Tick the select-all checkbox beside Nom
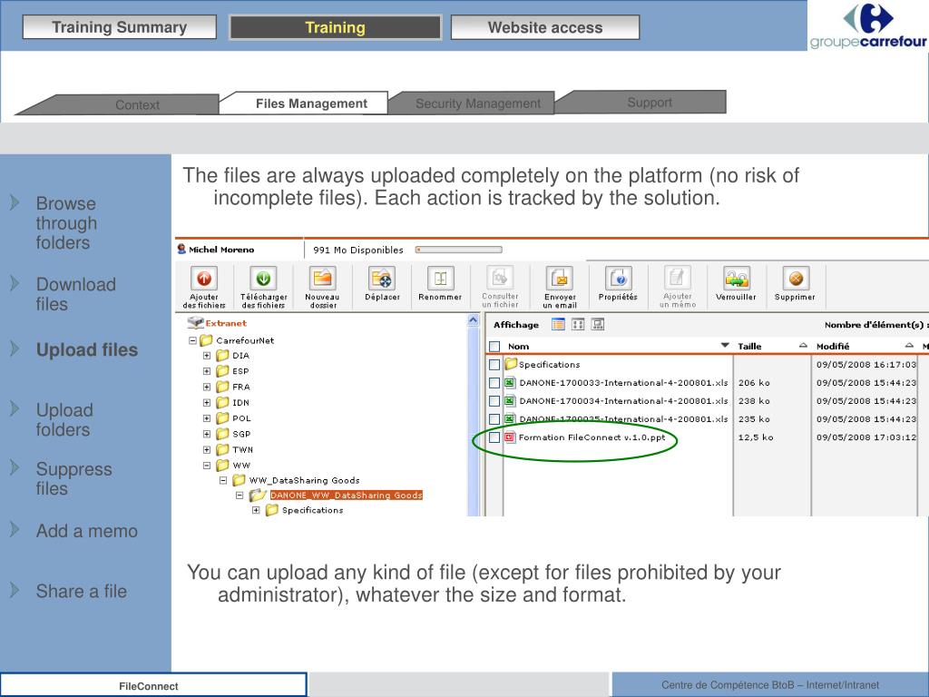 (494, 347)
